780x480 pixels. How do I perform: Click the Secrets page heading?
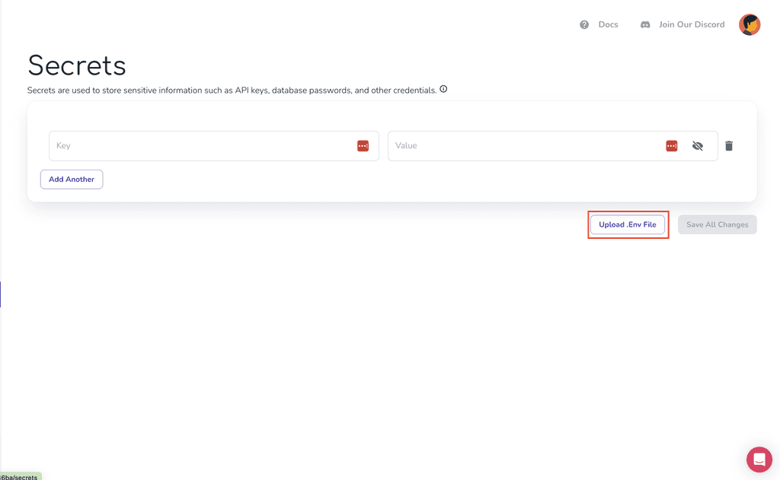click(x=76, y=66)
